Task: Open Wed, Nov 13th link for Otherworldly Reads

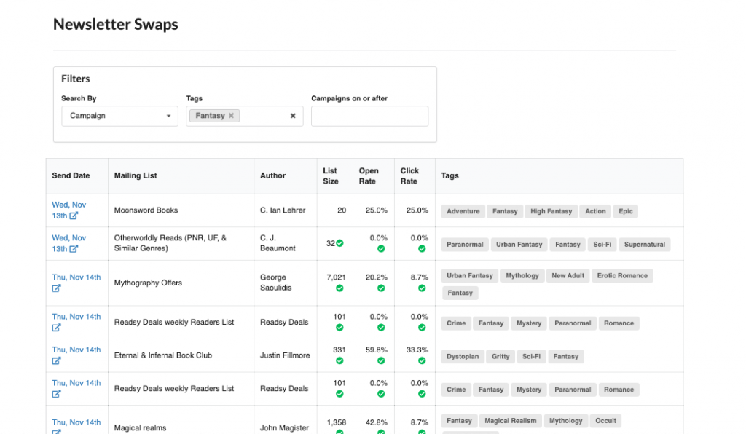Action: click(69, 243)
